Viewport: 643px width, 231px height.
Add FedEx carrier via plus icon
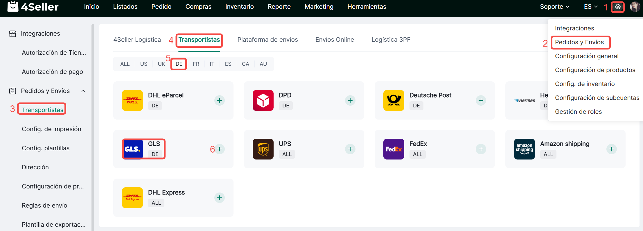tap(481, 149)
